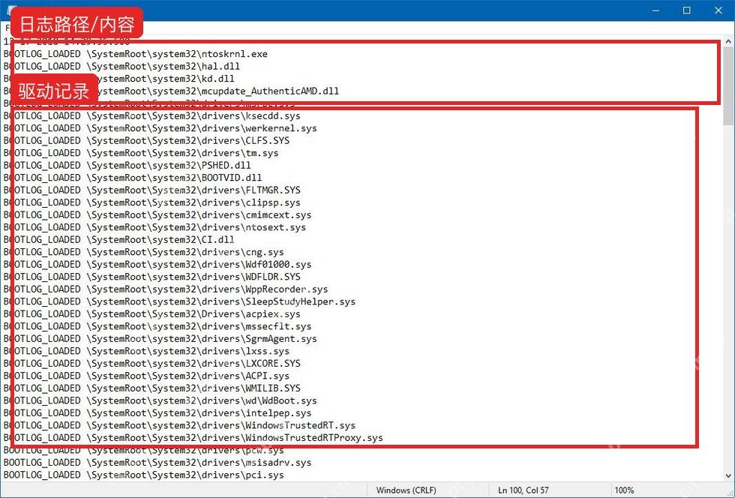
Task: Click the line ending with WDFLDR.SYS
Action: tap(151, 277)
